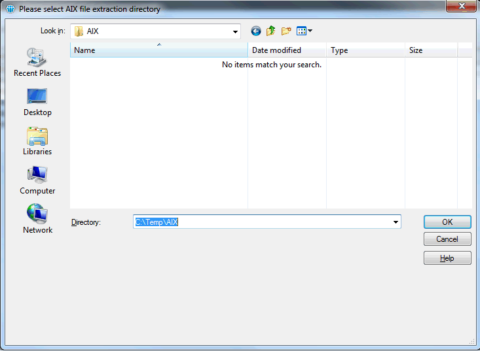Open Help for this dialog
480x351 pixels.
pos(447,258)
